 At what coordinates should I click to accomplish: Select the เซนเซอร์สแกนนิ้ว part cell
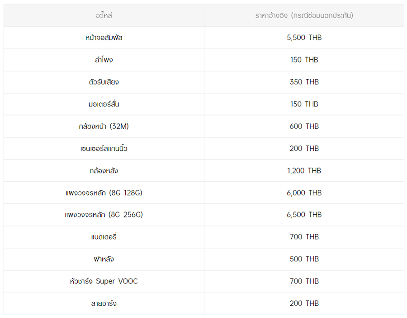click(x=104, y=149)
